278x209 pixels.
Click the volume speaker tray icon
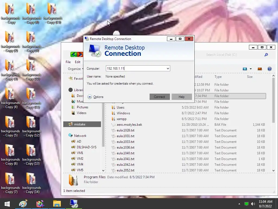click(253, 204)
